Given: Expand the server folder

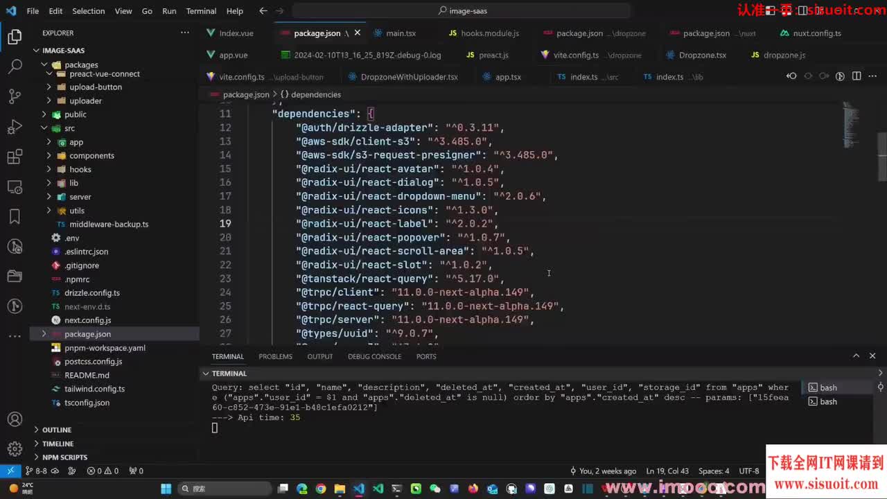Looking at the screenshot, I should 114,197.
